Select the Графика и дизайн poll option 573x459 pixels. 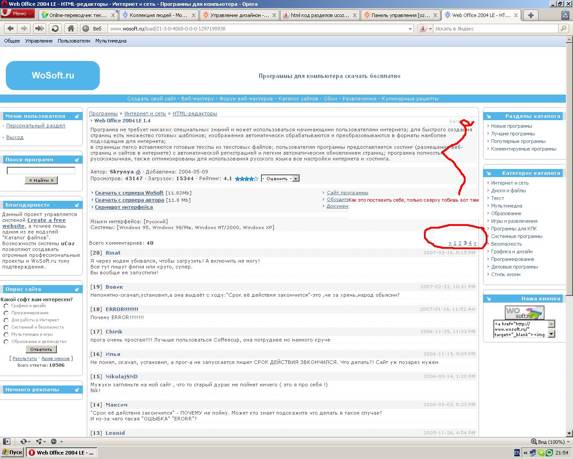6,306
